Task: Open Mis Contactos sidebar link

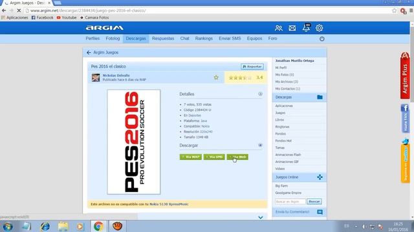Action: coord(287,89)
